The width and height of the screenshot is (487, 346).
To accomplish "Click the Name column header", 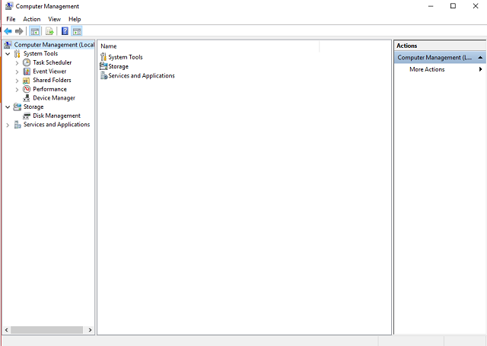I will coord(208,46).
